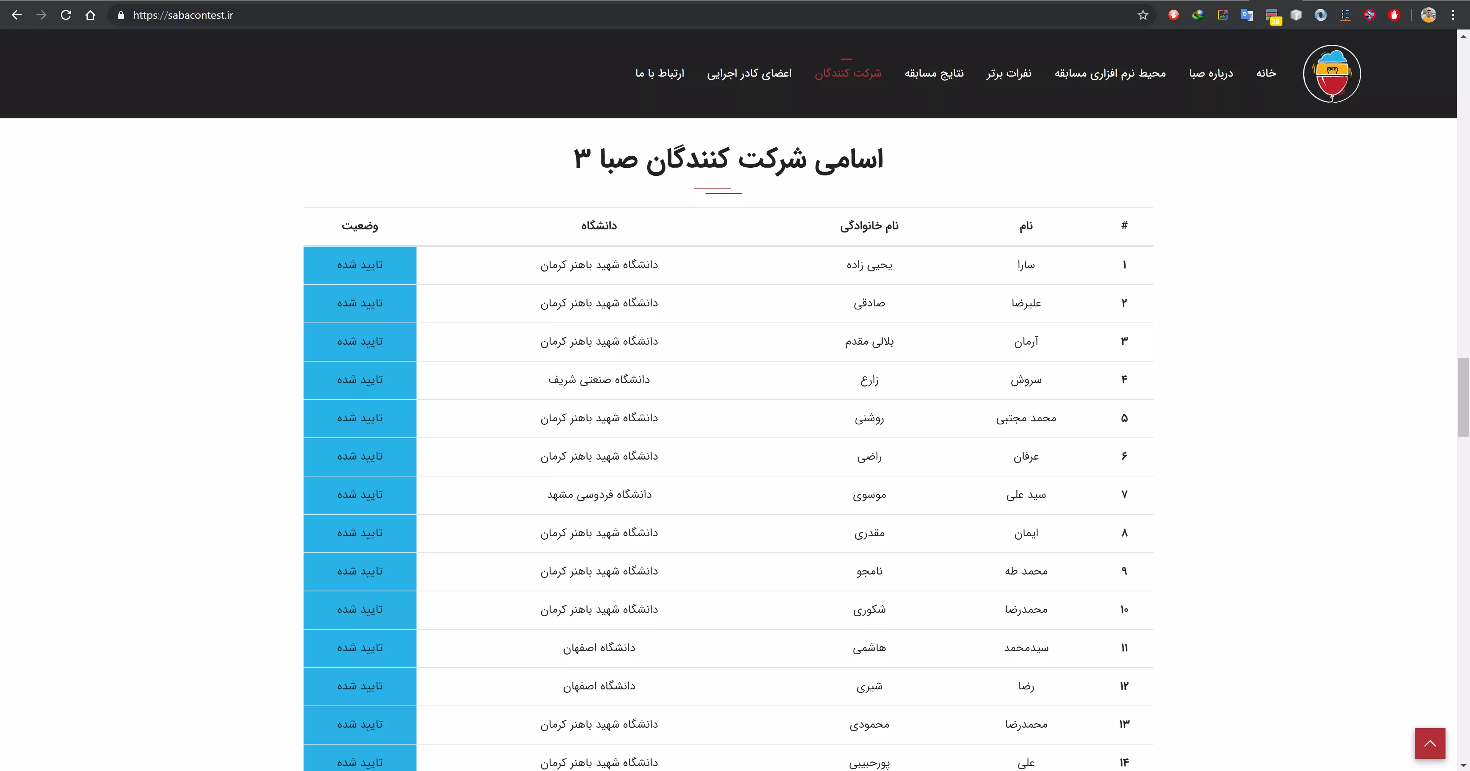Open the درباره صبا menu item
This screenshot has height=771, width=1470.
pos(1211,73)
